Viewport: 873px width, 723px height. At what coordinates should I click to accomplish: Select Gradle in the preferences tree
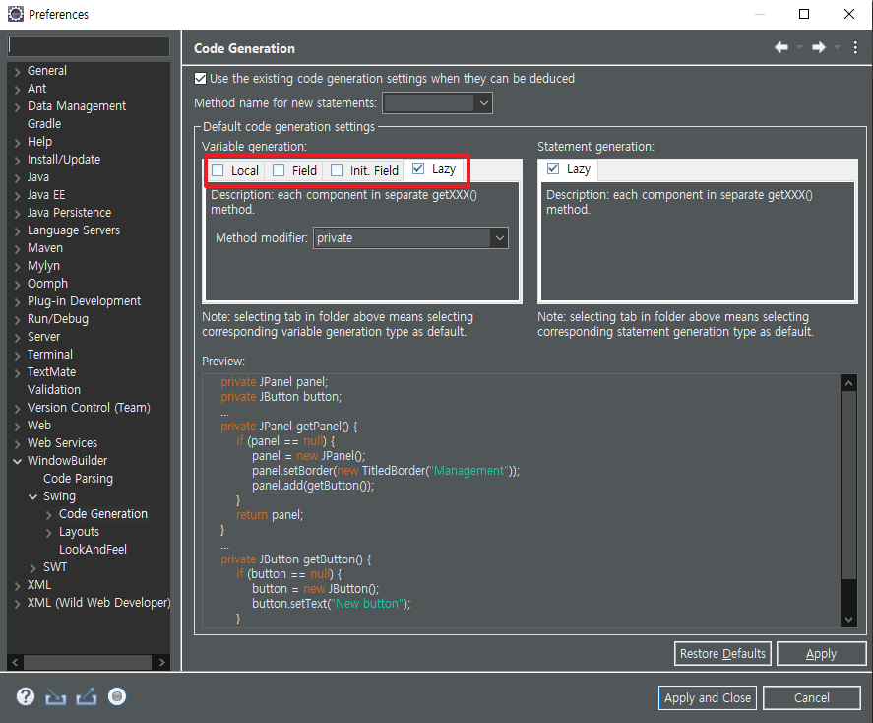(44, 124)
